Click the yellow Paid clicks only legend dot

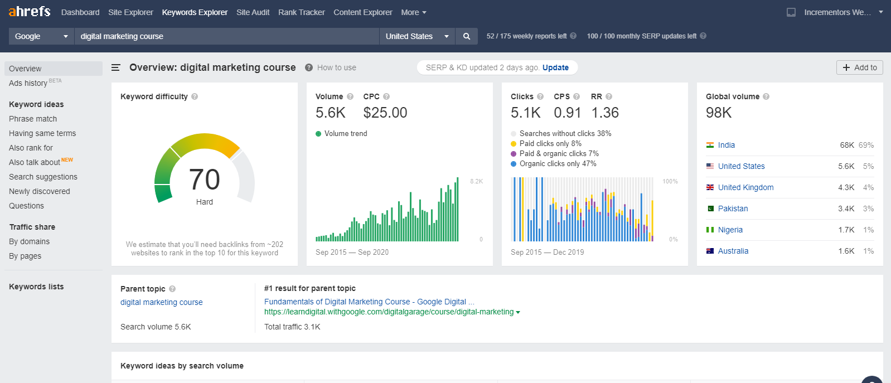pos(514,144)
